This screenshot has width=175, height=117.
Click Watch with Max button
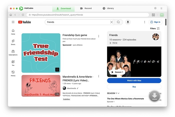(x=134, y=80)
